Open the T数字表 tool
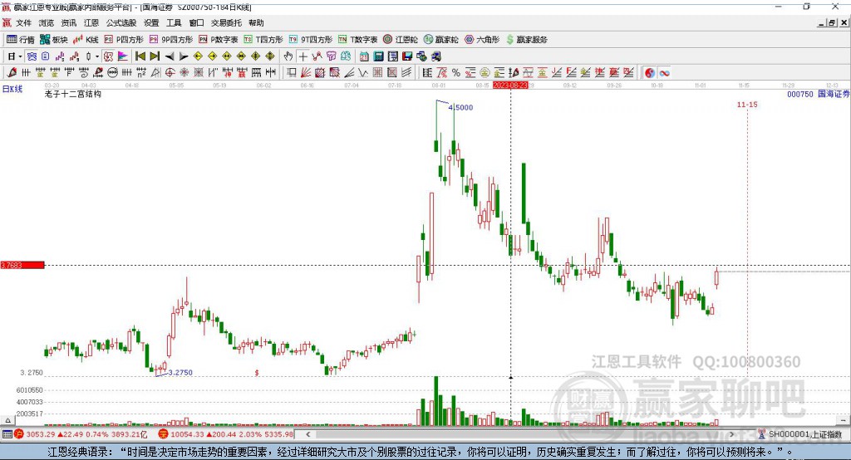Viewport: 851px width, 460px height. (357, 40)
